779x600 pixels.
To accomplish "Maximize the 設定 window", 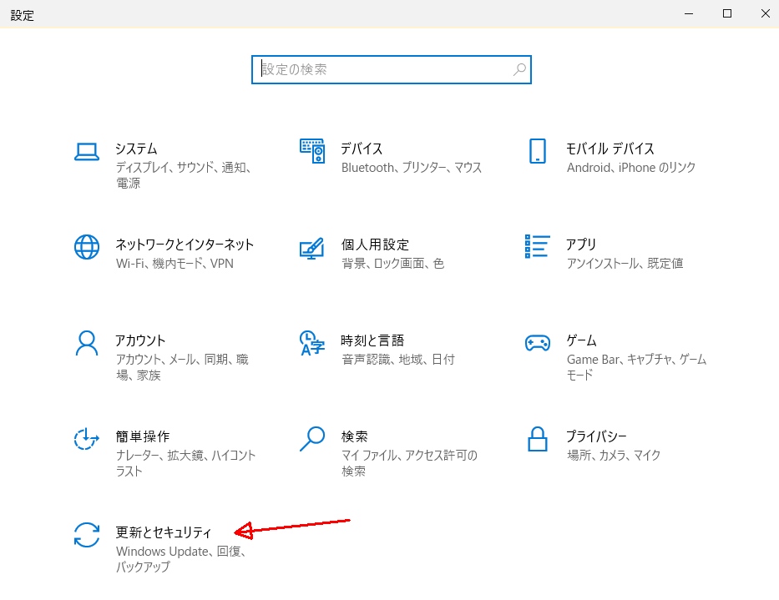I will (727, 14).
